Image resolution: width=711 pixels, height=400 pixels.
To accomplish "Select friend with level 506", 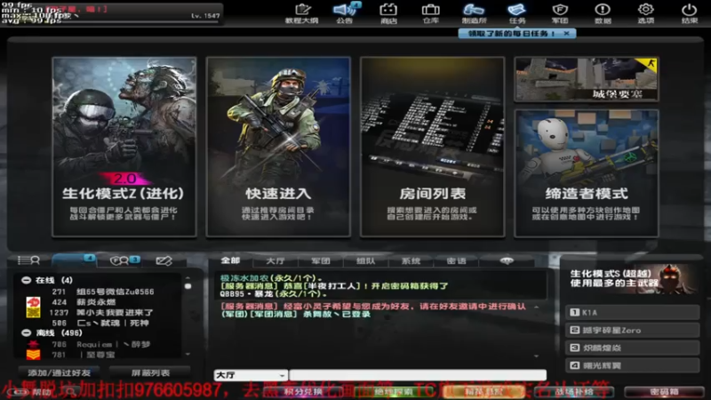I will tap(102, 323).
